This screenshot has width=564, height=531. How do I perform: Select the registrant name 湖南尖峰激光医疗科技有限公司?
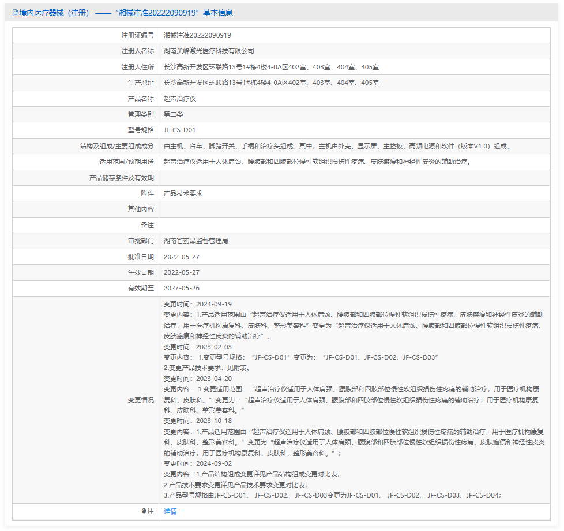209,51
